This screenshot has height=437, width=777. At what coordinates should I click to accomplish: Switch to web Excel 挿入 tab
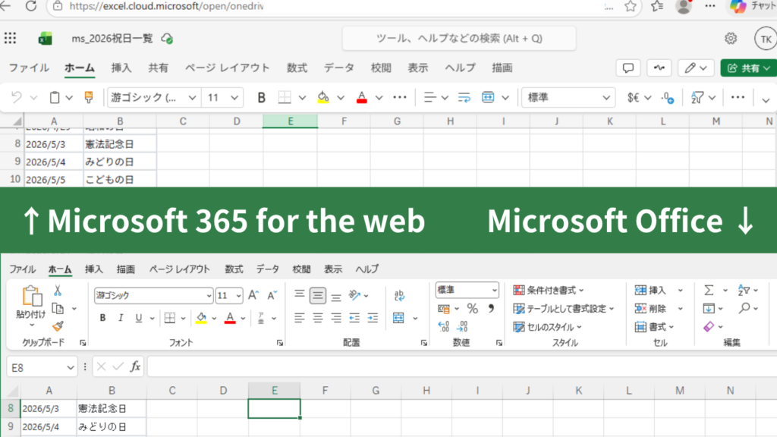121,68
